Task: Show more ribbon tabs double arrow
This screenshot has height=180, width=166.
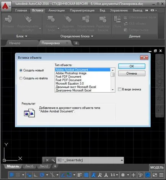Action: click(147, 10)
